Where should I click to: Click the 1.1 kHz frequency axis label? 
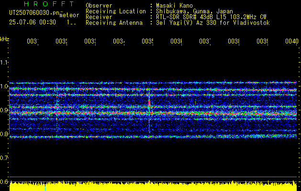click(4, 62)
